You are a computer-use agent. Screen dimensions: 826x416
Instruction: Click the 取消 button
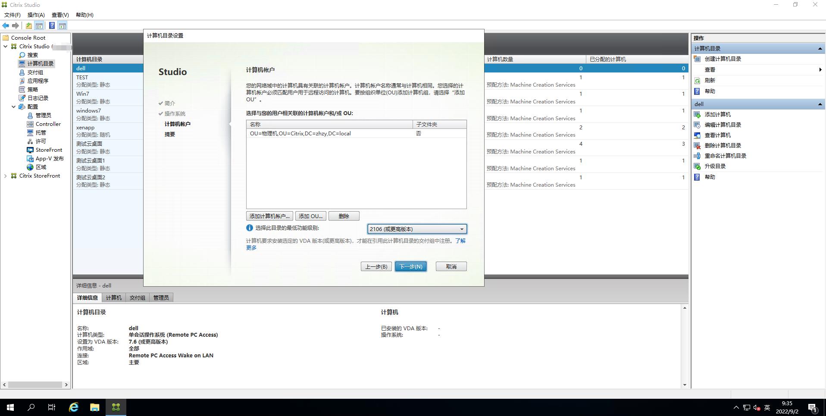(451, 266)
